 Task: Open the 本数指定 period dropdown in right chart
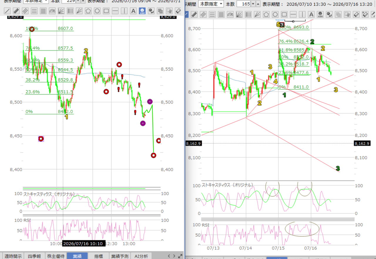(211, 4)
